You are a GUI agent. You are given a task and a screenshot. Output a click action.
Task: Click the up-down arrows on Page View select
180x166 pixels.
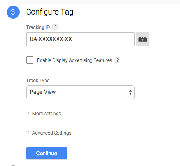pos(130,92)
